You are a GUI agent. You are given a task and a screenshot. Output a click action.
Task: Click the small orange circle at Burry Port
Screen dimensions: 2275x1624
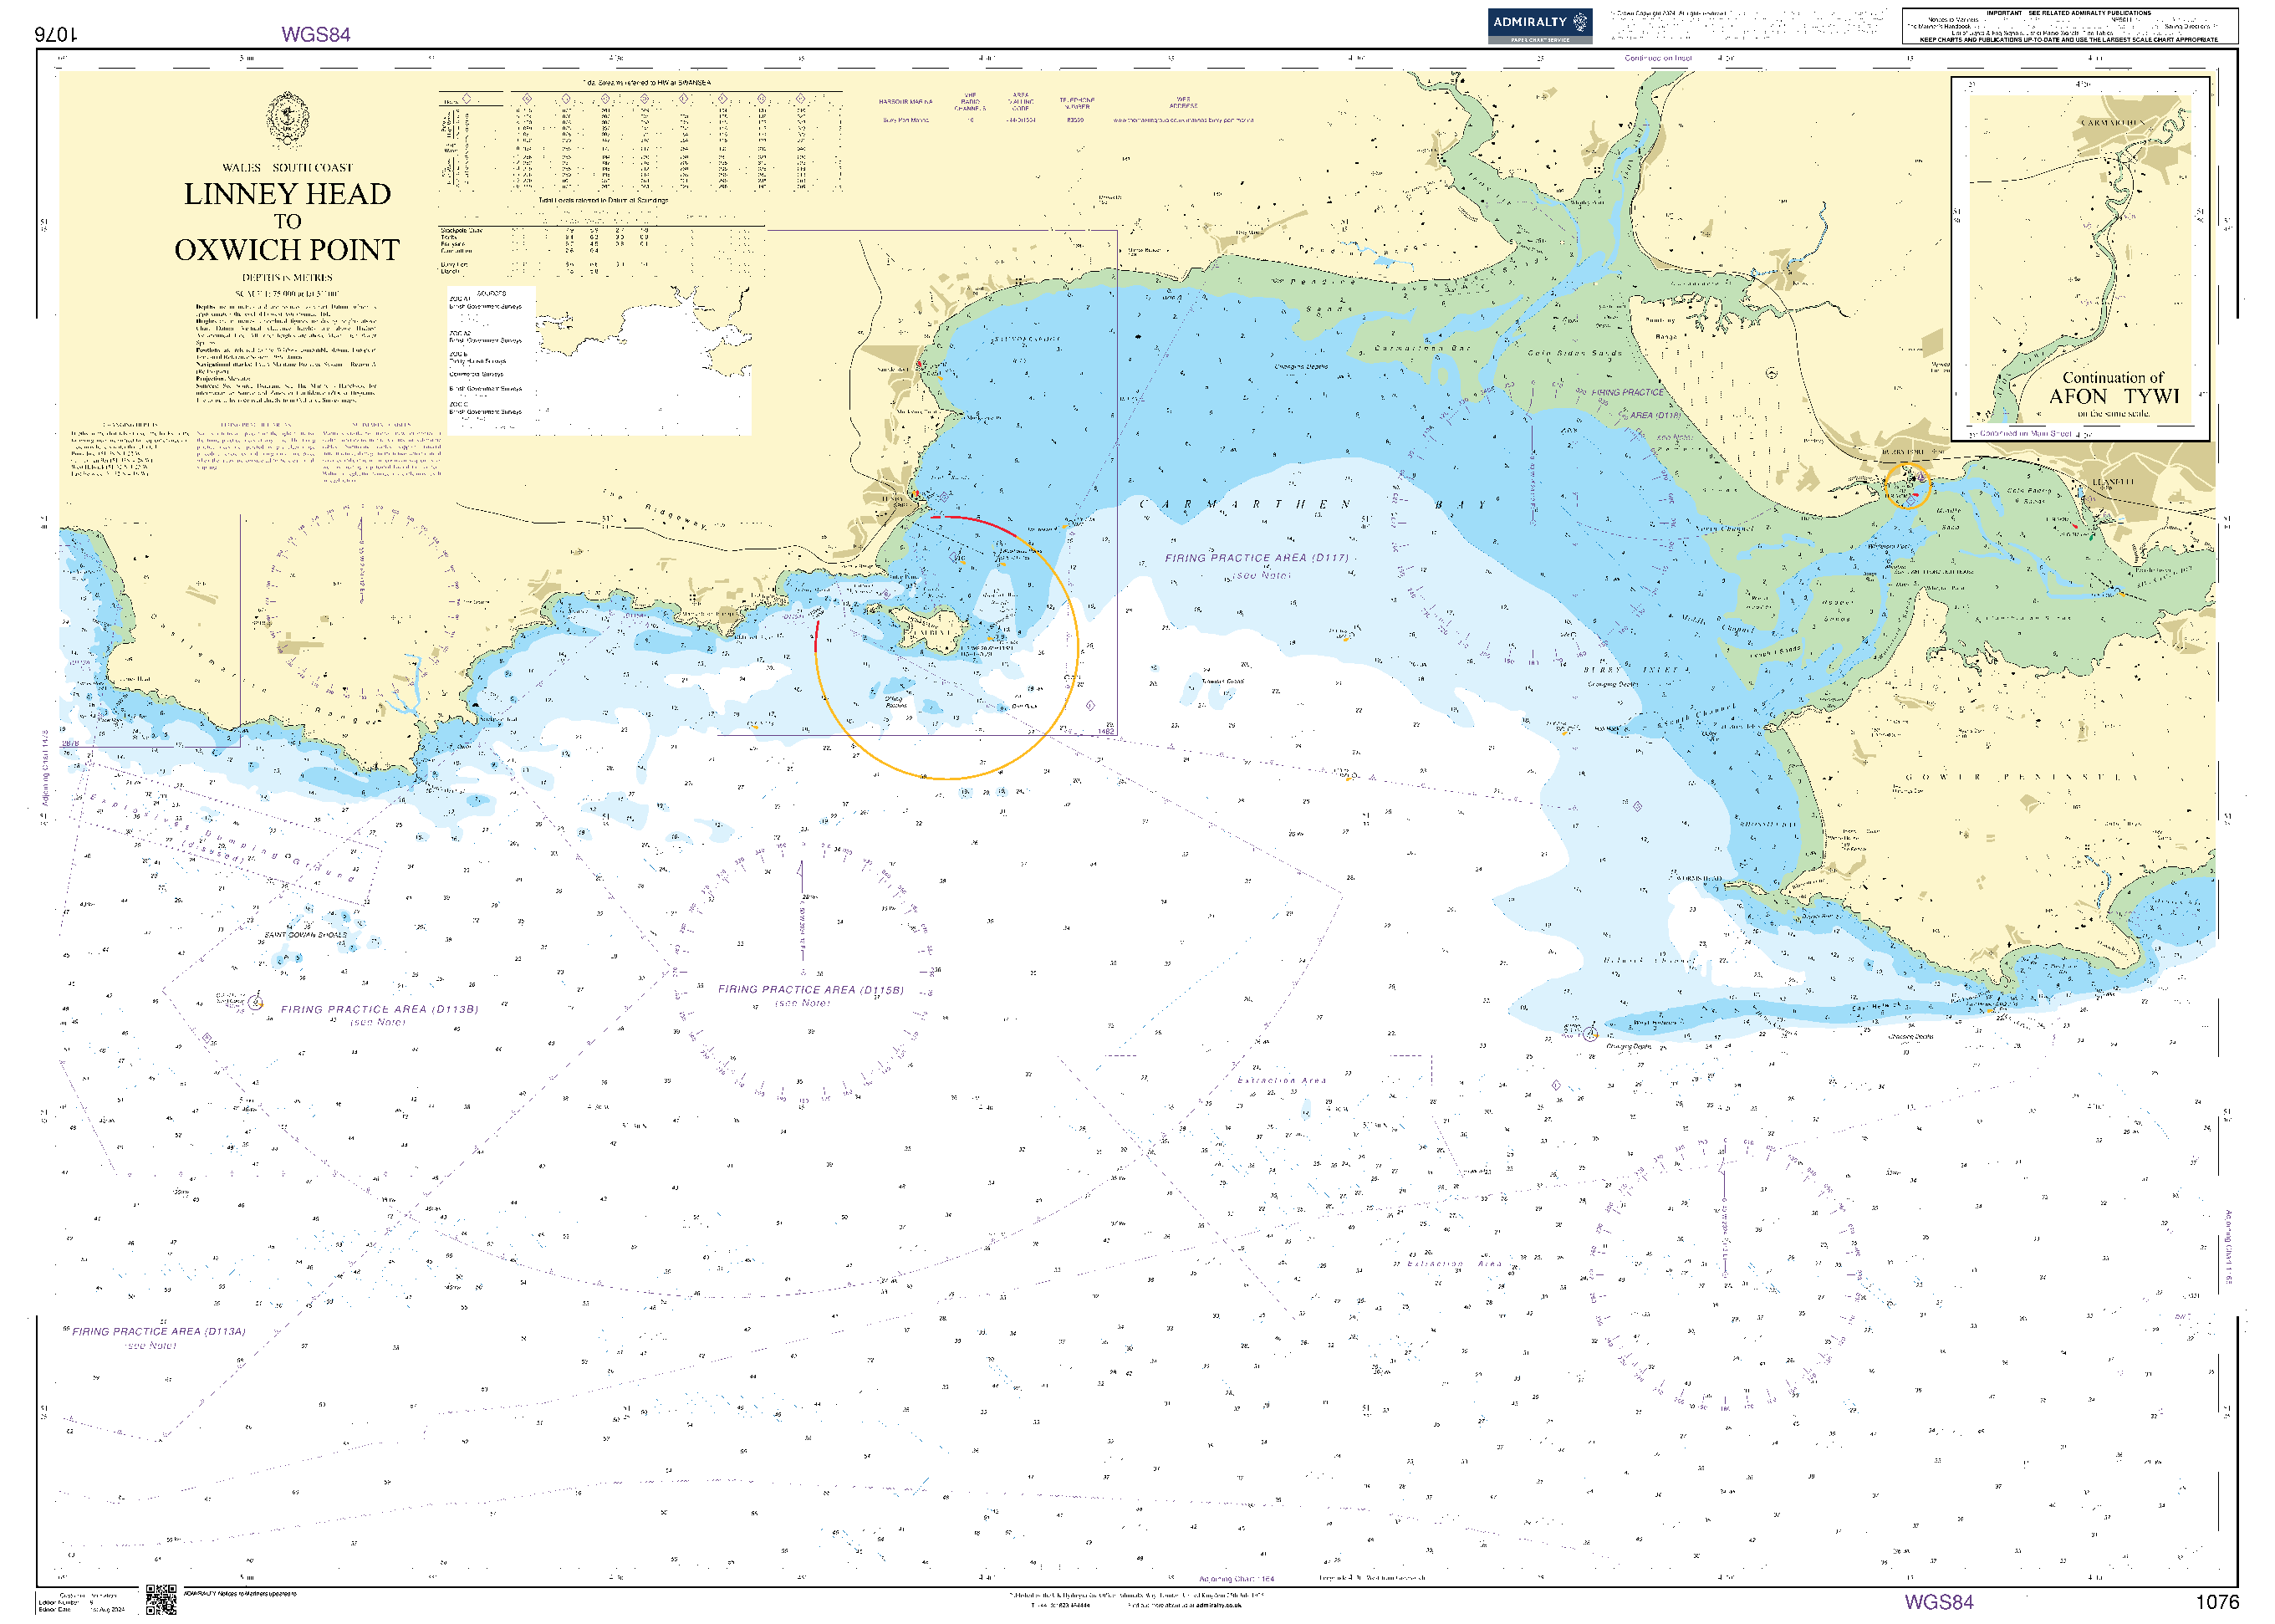[x=1907, y=486]
